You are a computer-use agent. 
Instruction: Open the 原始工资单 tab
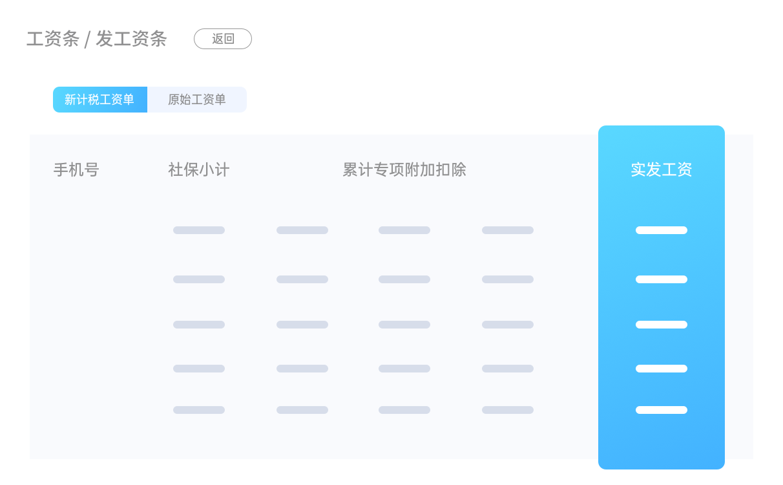197,100
